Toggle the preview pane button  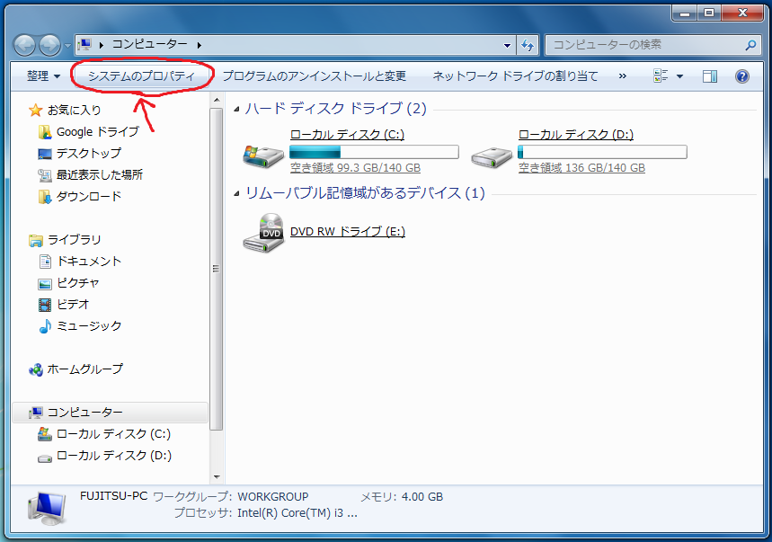click(x=709, y=76)
